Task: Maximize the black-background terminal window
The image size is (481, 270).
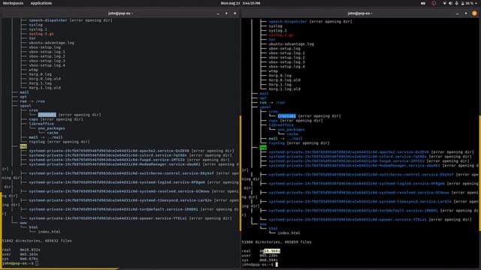Action: click(466, 13)
